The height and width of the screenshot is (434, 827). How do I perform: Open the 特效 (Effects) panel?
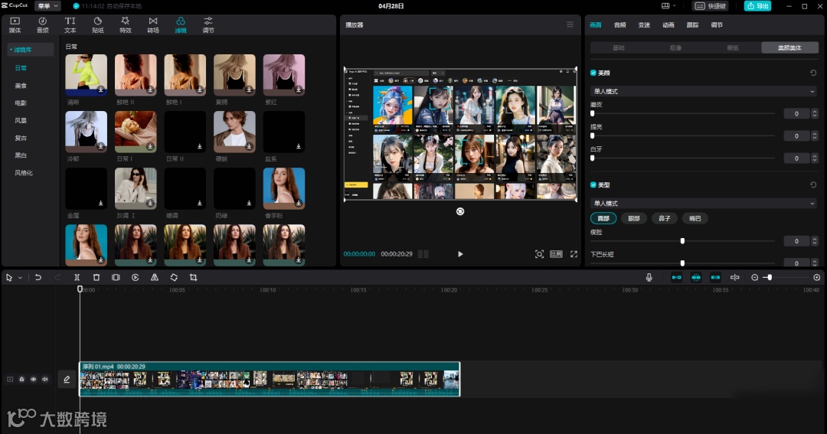pos(126,24)
